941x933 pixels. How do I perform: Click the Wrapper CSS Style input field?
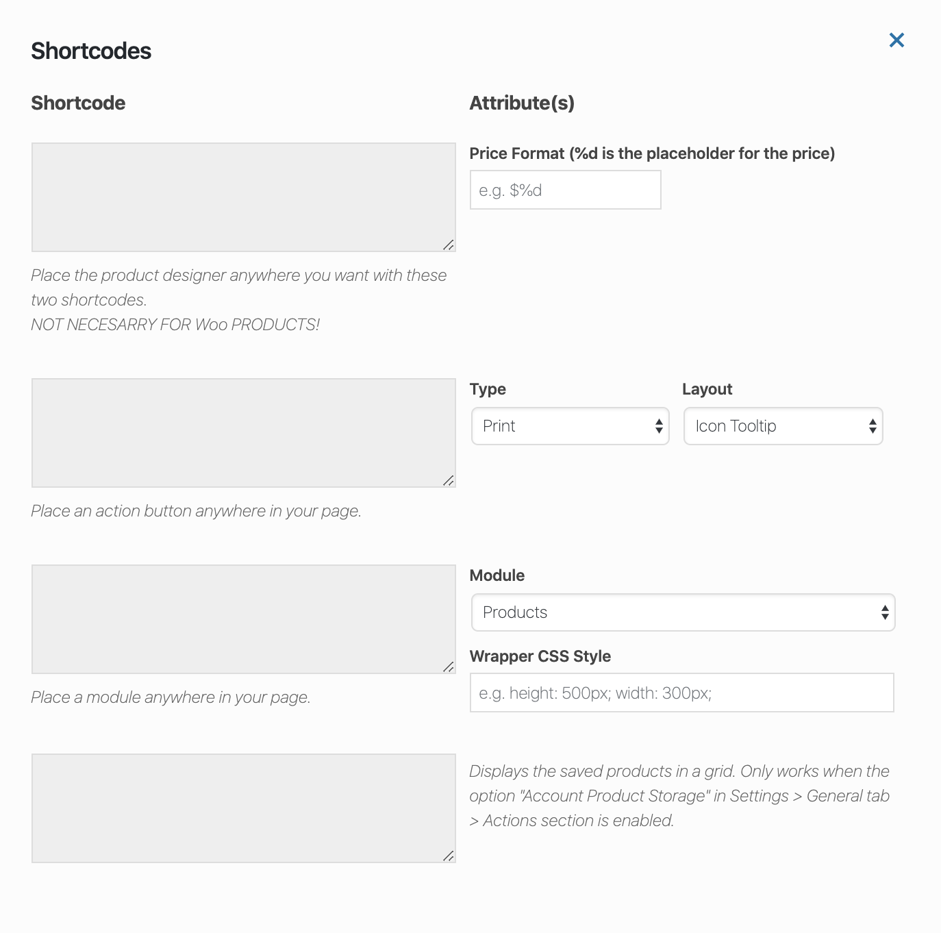(x=681, y=693)
